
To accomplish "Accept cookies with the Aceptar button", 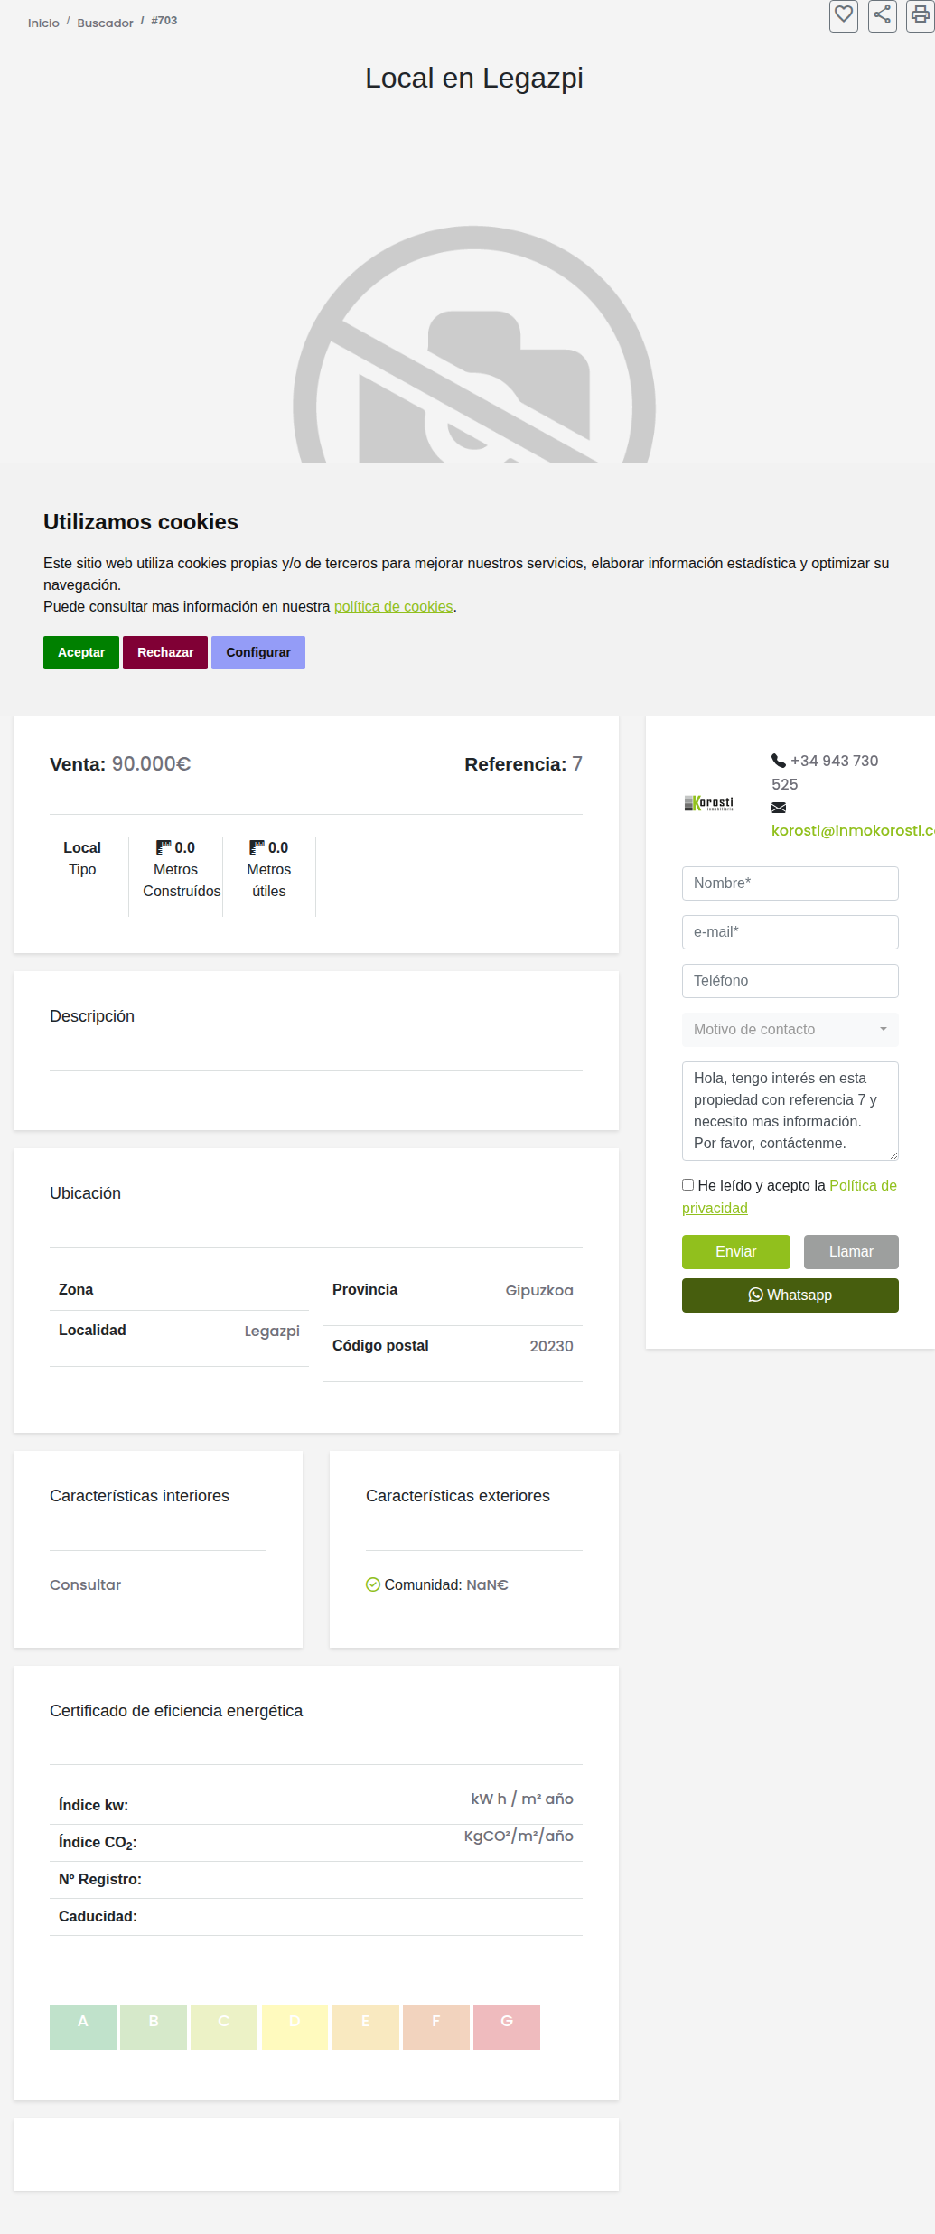I will click(x=81, y=652).
